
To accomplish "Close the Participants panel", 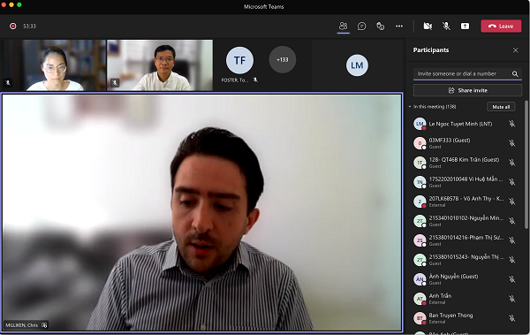I will pyautogui.click(x=516, y=50).
